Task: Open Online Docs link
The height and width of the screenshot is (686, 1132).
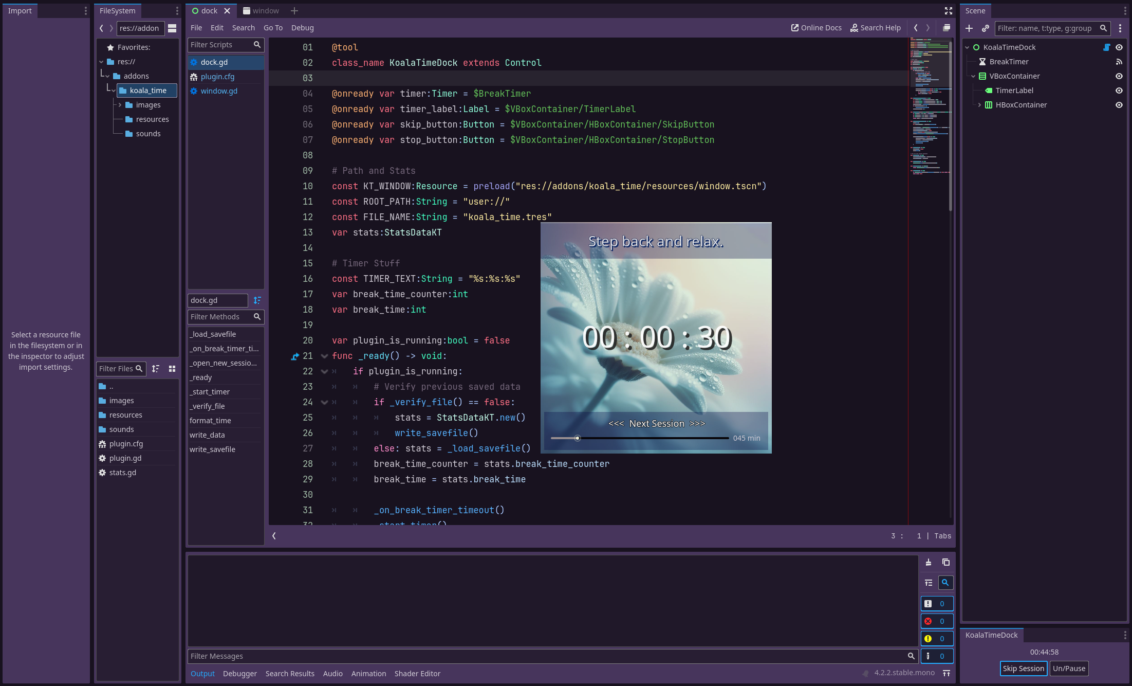Action: (816, 28)
